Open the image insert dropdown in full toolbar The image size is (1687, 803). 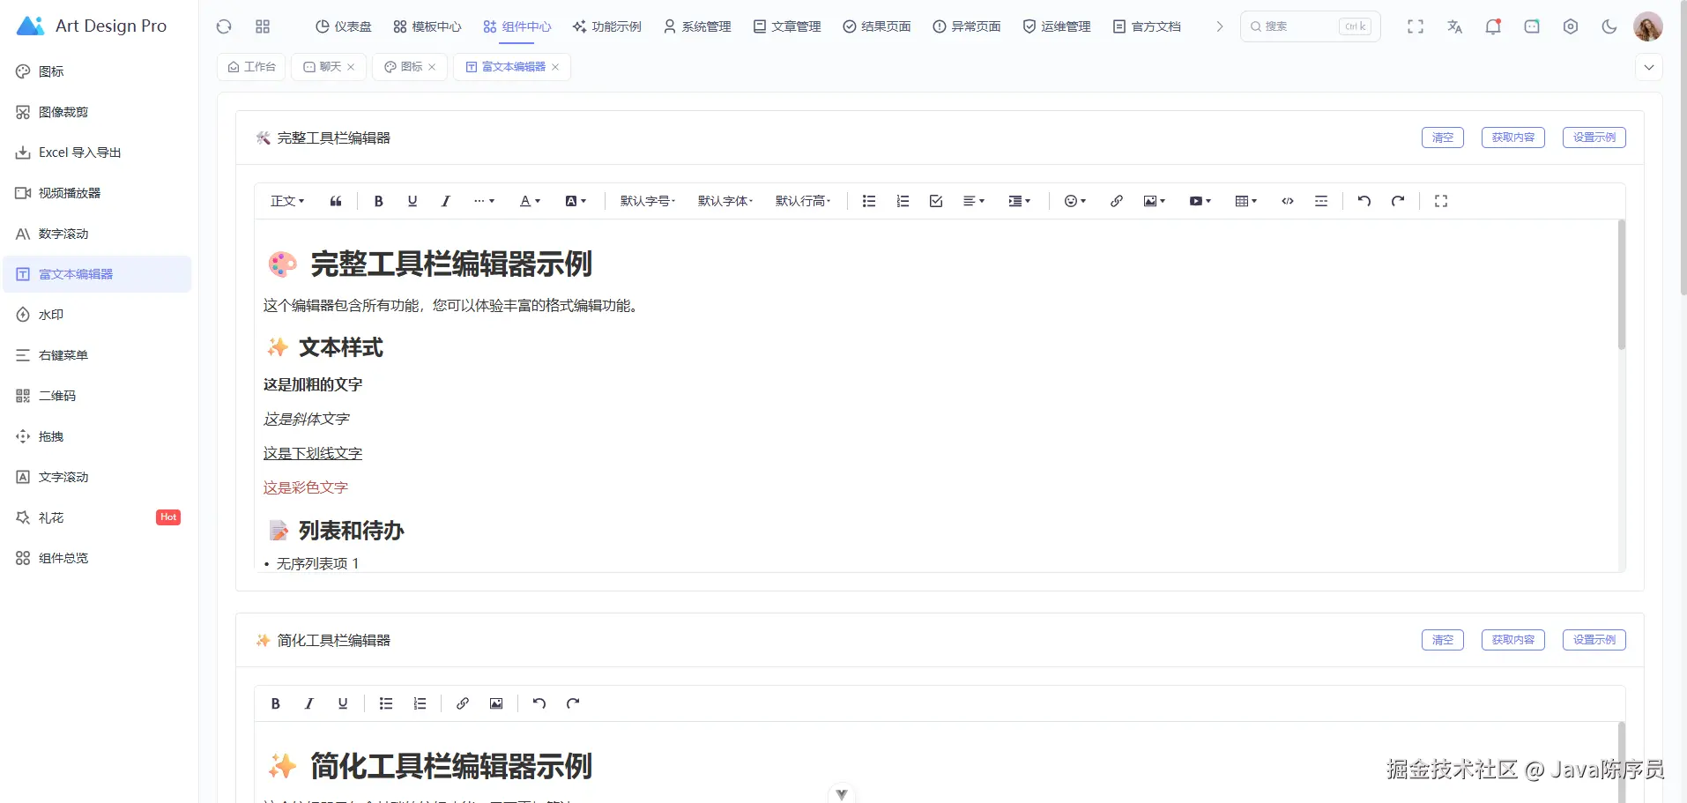click(1154, 201)
